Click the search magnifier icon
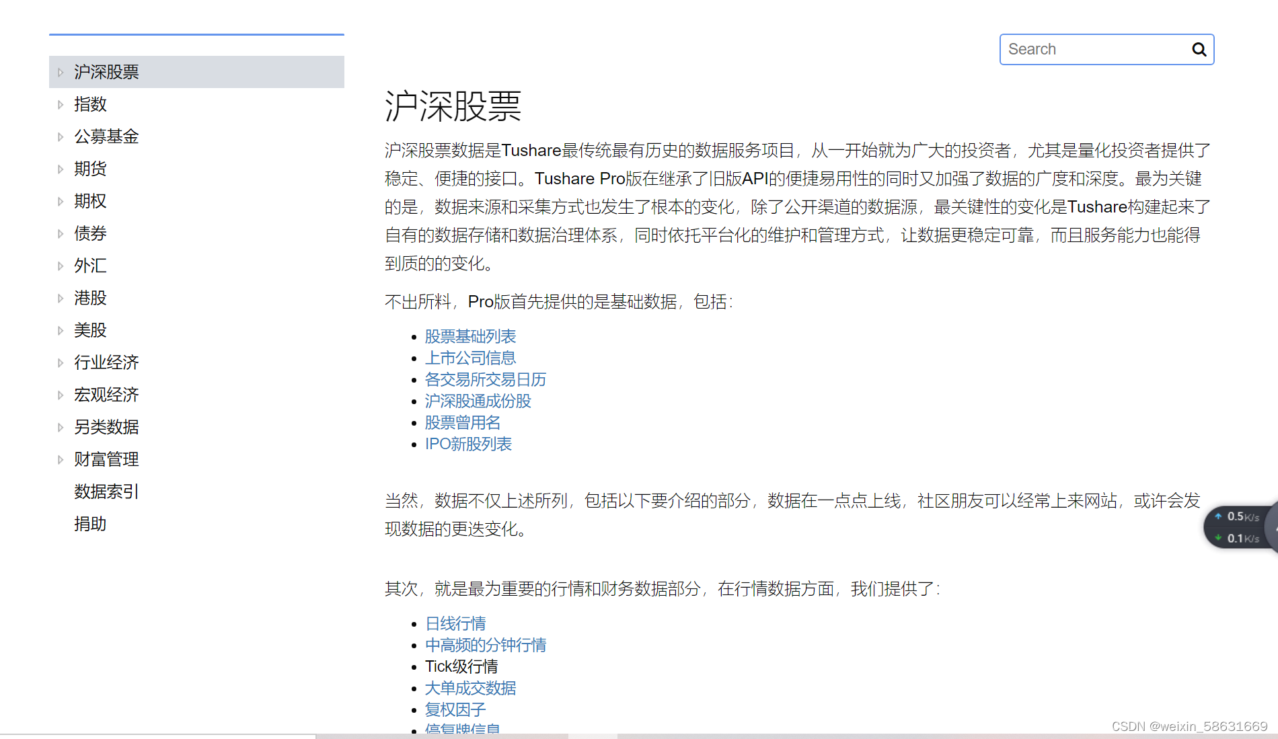The height and width of the screenshot is (739, 1278). point(1199,49)
